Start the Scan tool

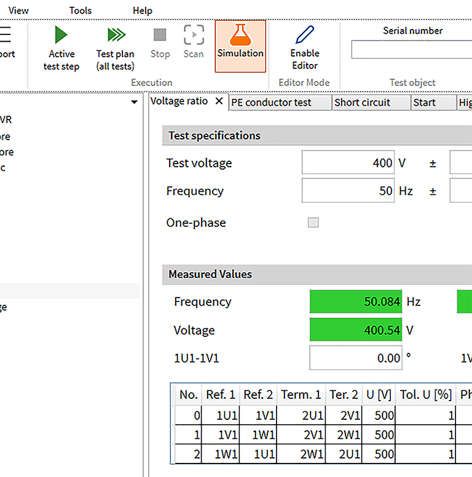[x=194, y=42]
